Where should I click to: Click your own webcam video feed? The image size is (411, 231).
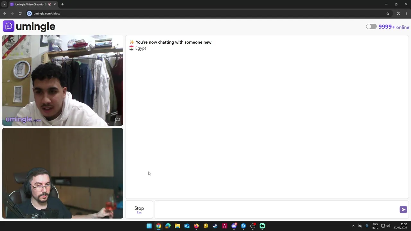click(63, 173)
